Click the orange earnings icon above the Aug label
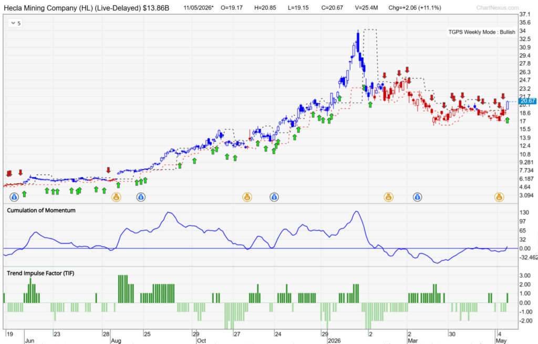 pos(116,197)
